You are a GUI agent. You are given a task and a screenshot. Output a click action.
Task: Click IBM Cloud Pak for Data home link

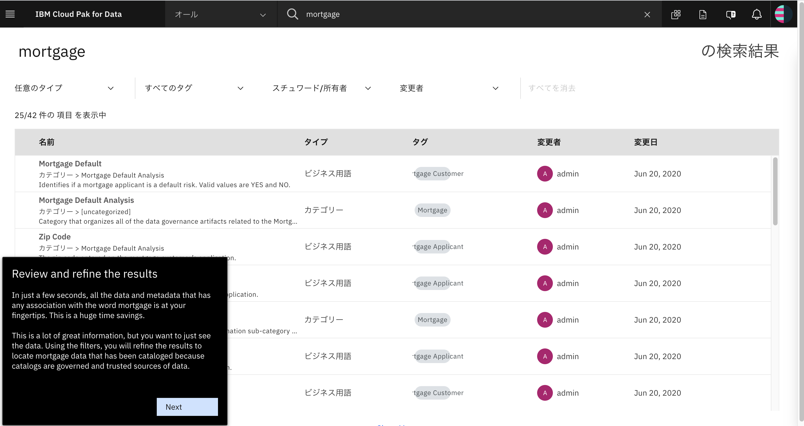[78, 14]
